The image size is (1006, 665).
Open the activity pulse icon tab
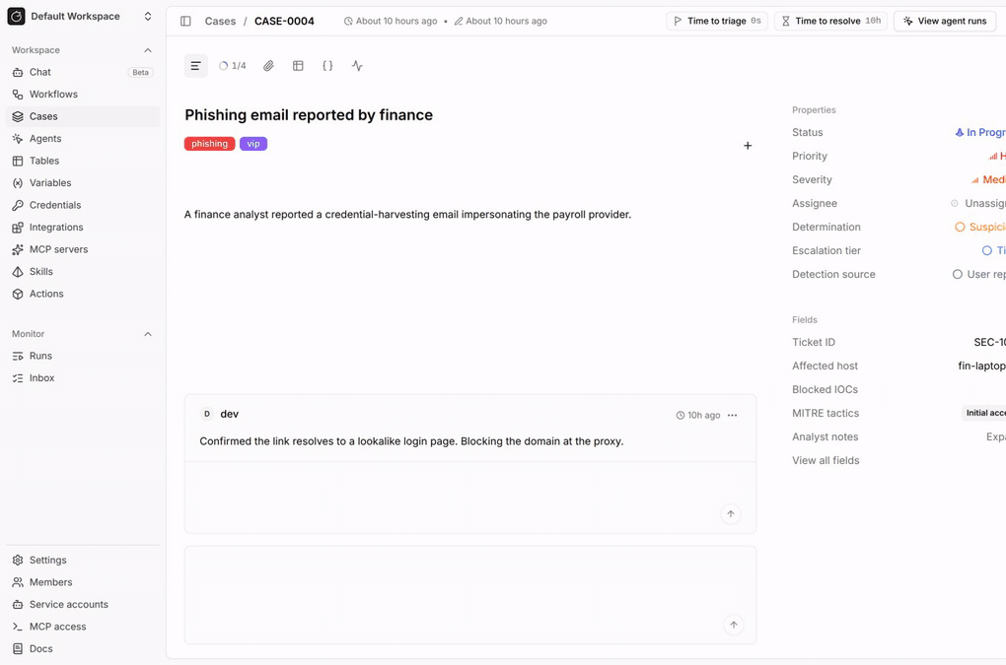[x=357, y=66]
